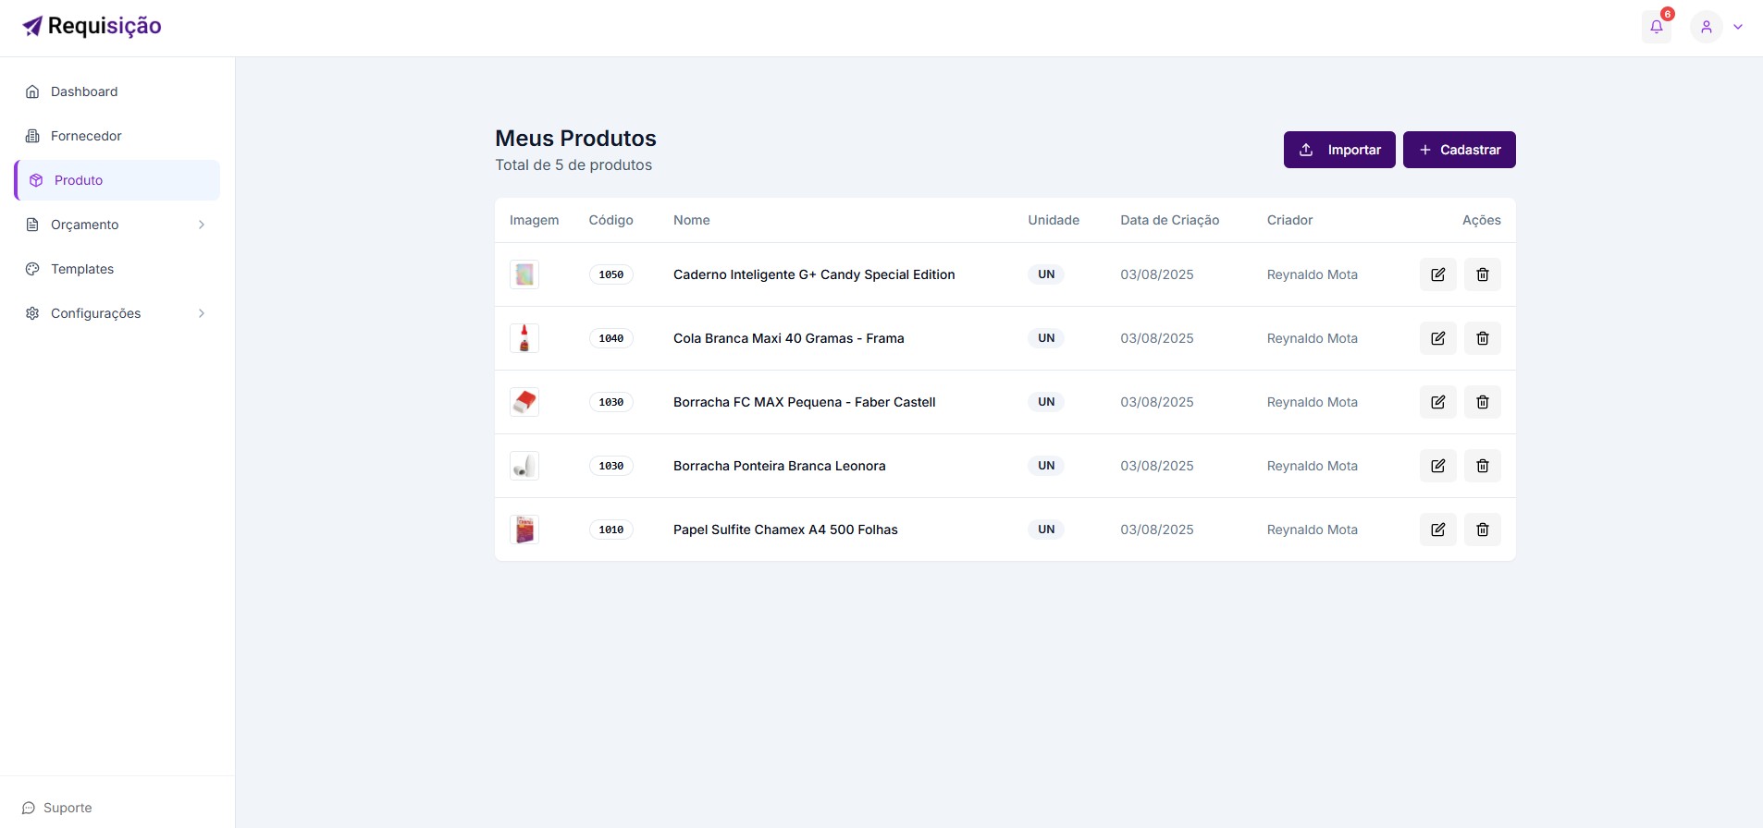Expand the Orçamento submenu chevron
This screenshot has width=1763, height=828.
(x=202, y=225)
